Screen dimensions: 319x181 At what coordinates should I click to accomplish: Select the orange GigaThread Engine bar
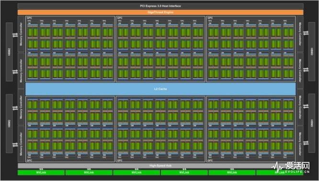160,12
